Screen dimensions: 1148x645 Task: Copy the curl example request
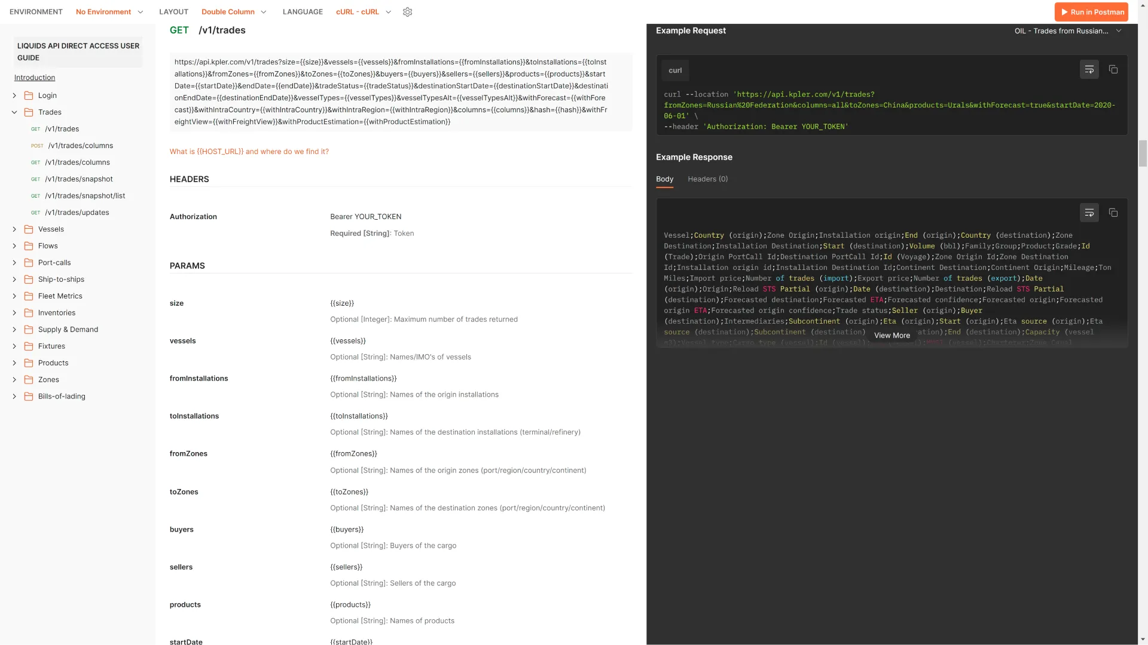[1113, 70]
